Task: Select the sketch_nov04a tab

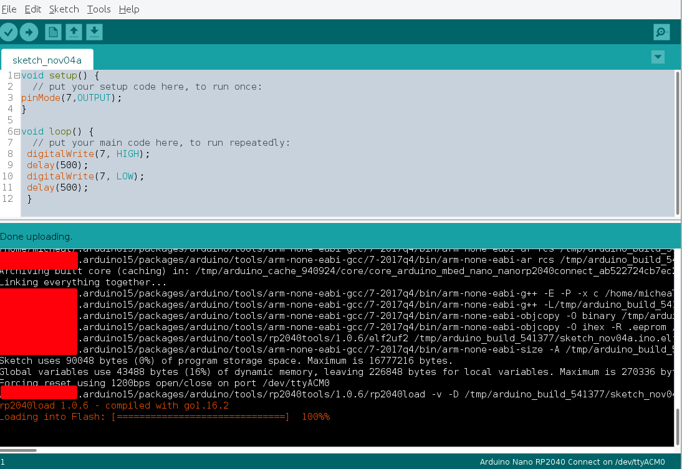Action: pyautogui.click(x=47, y=60)
